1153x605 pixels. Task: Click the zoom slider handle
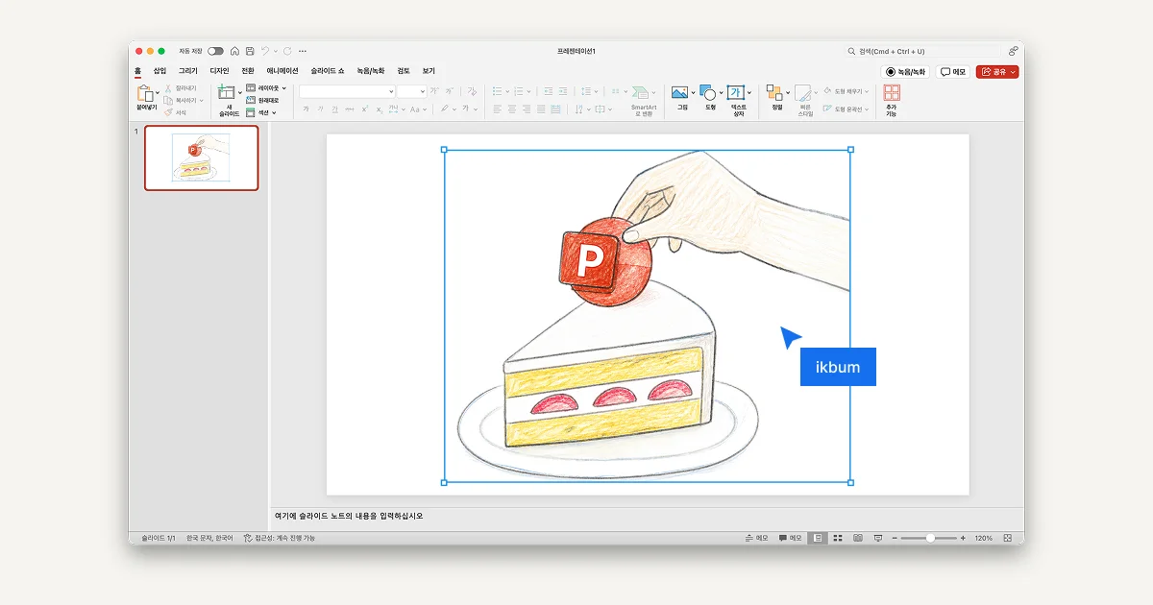[930, 538]
